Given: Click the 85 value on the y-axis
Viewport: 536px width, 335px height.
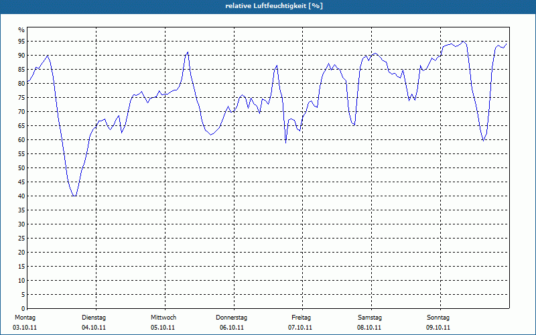Looking at the screenshot, I should [21, 70].
